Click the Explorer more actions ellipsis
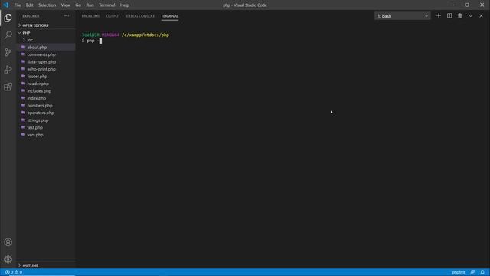The image size is (490, 276). [67, 16]
